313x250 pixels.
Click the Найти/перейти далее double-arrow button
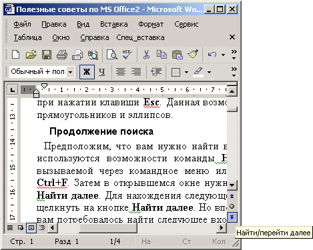232,217
